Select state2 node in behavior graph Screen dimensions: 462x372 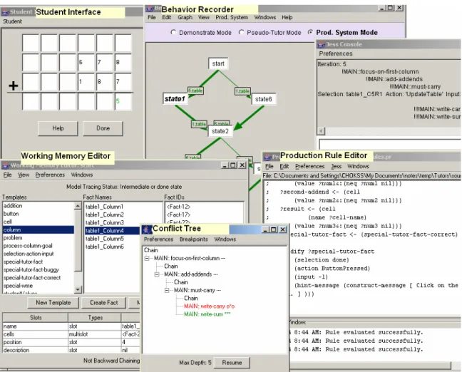pos(220,131)
